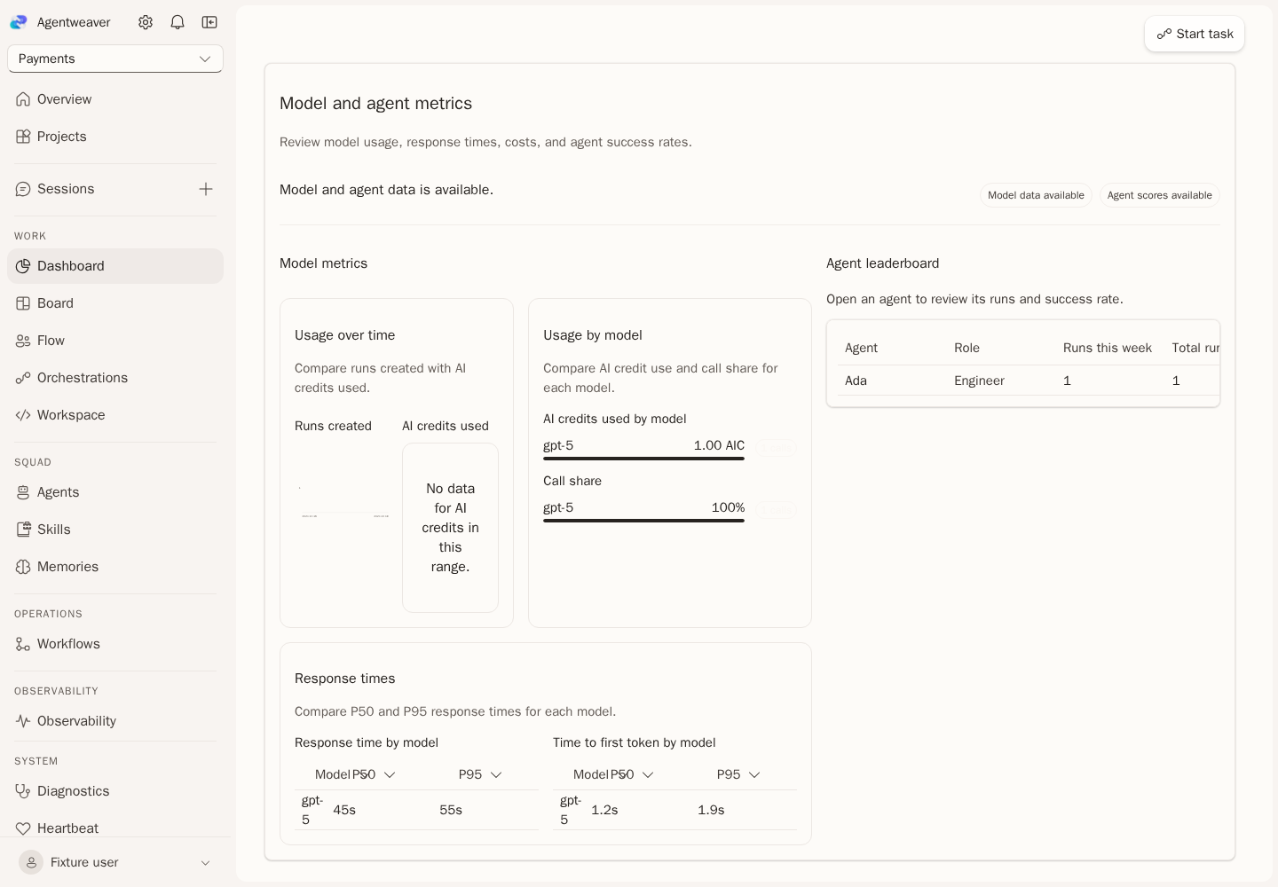Open notifications bell

pos(177,22)
